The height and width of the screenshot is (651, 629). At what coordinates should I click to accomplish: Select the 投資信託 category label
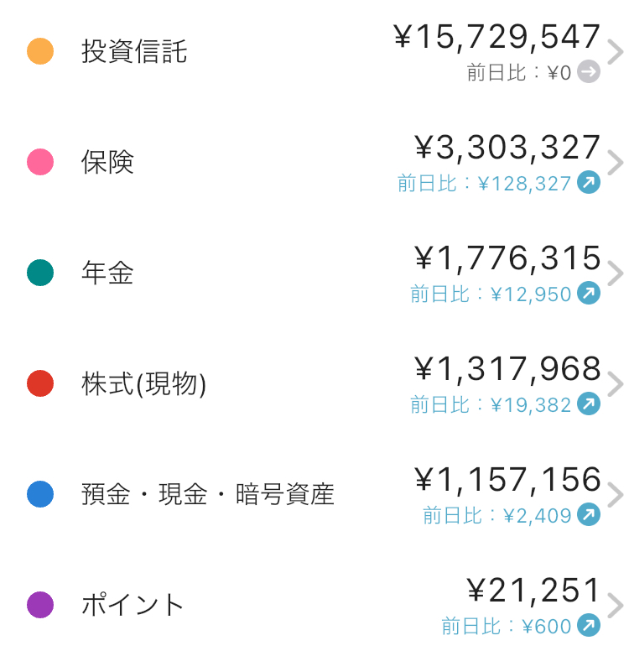coord(134,51)
